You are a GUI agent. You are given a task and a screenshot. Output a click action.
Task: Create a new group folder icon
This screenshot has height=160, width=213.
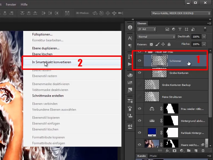pyautogui.click(x=189, y=150)
